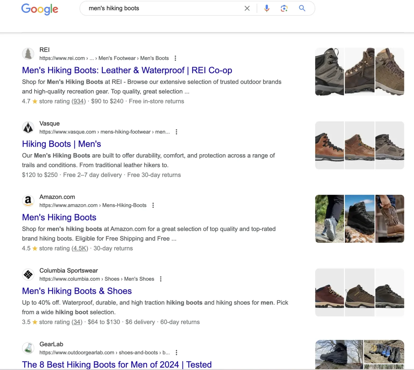414x370 pixels.
Task: Click the microphone icon for voice search
Action: pos(267,8)
